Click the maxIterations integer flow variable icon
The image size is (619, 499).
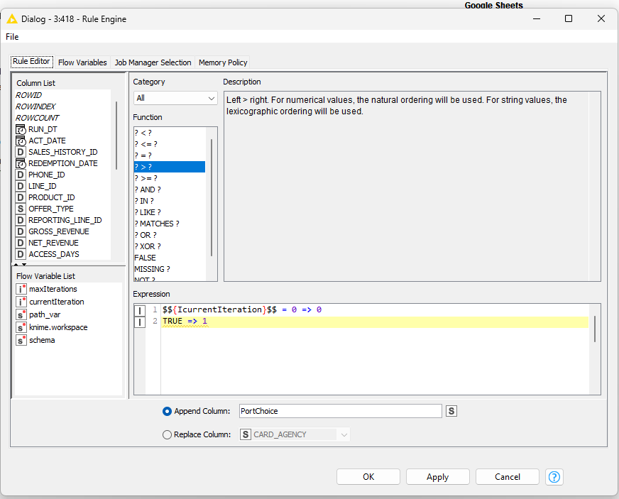tap(21, 290)
